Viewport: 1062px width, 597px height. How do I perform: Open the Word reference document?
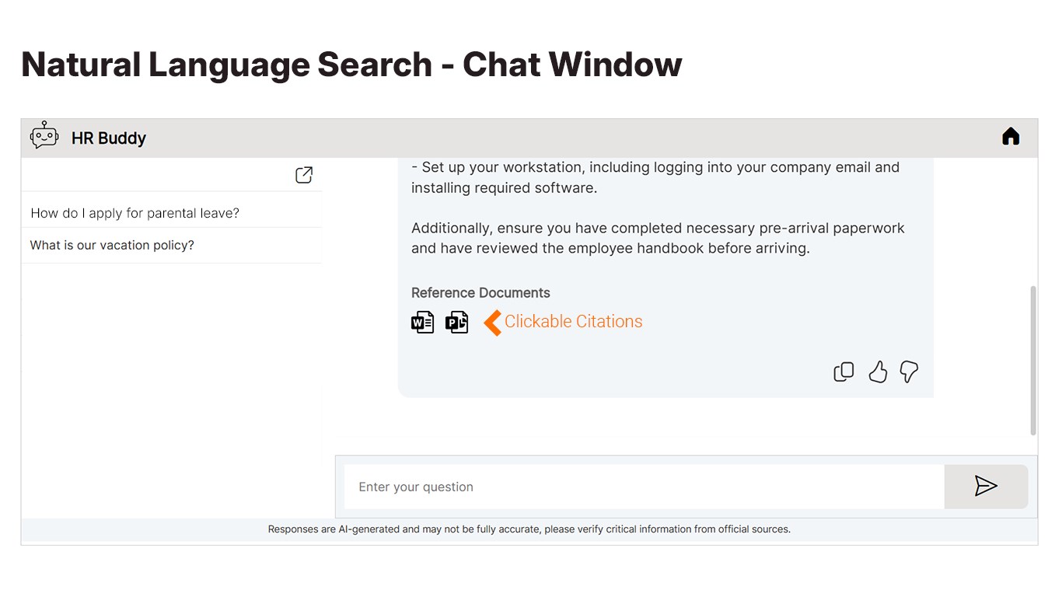pos(422,322)
